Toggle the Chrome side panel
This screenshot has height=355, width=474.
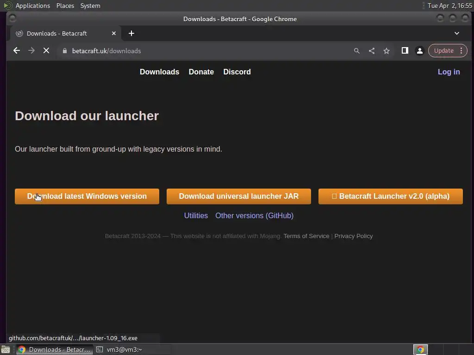pyautogui.click(x=405, y=51)
